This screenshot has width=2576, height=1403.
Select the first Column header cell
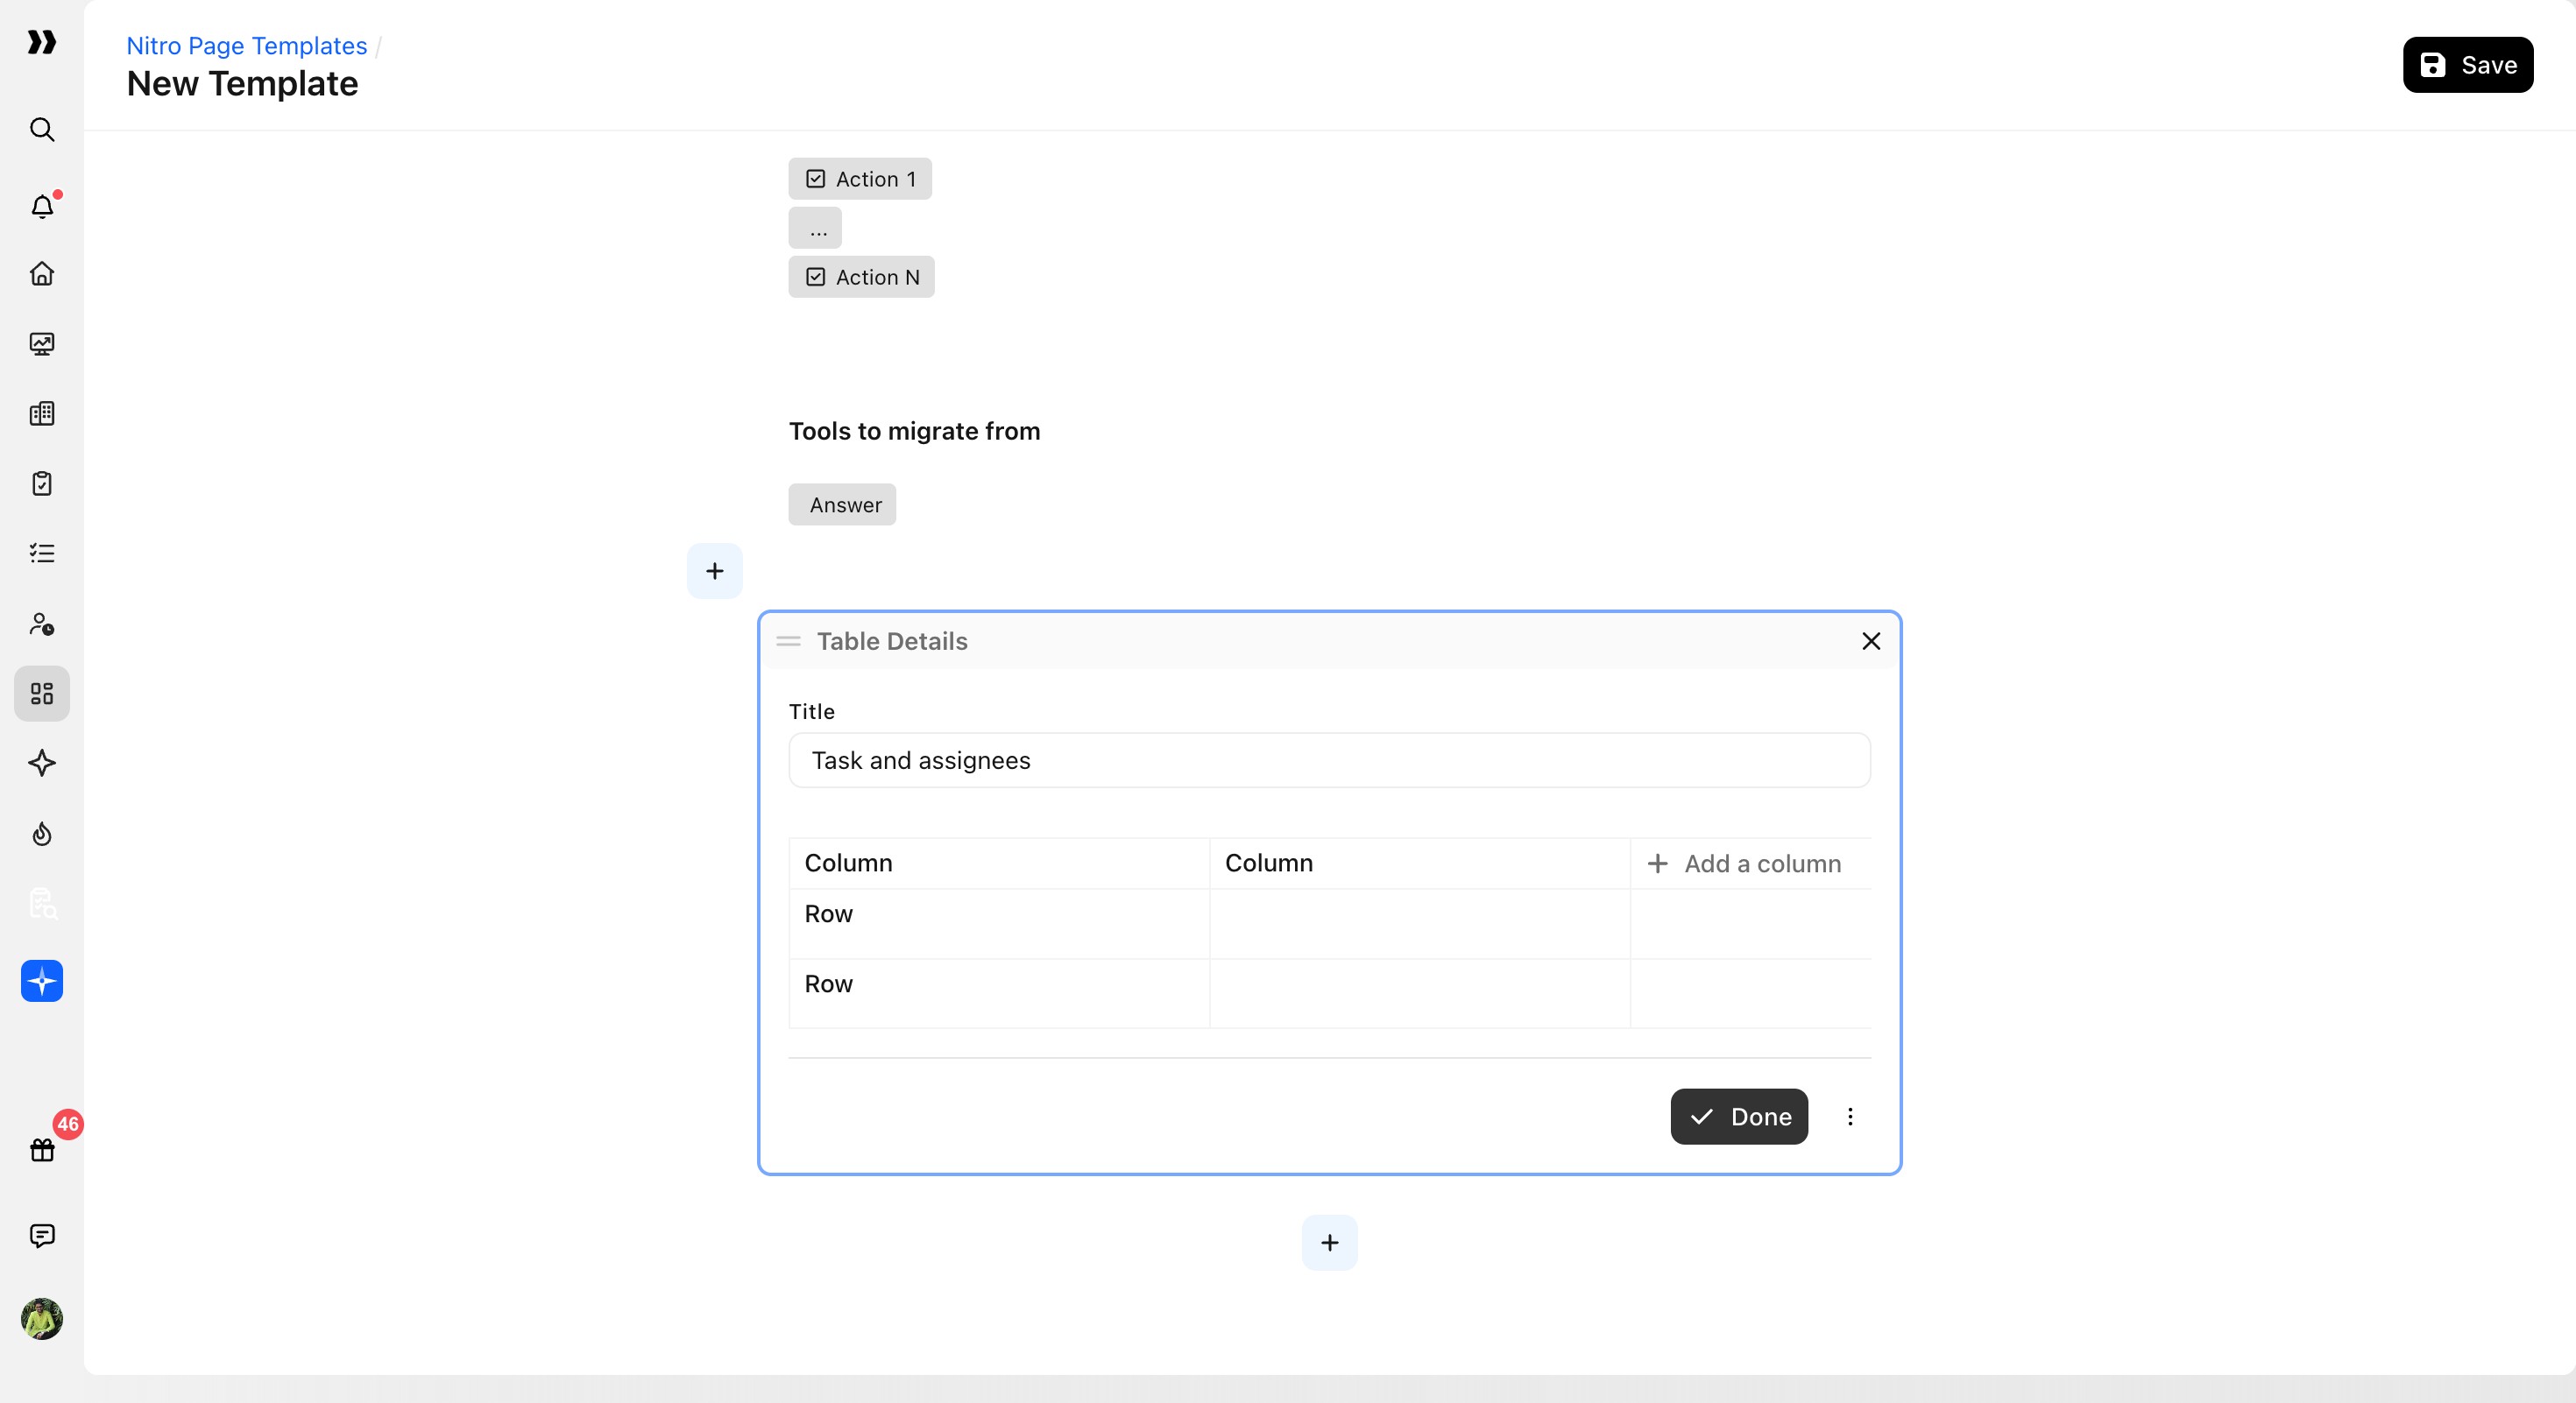1000,864
